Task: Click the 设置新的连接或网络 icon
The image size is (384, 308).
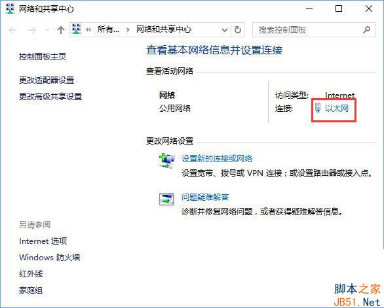Action: tap(167, 161)
